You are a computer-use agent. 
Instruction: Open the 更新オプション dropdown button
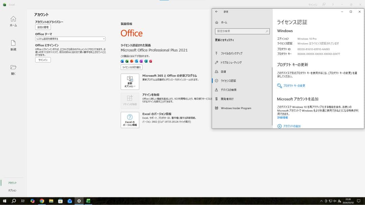point(130,82)
